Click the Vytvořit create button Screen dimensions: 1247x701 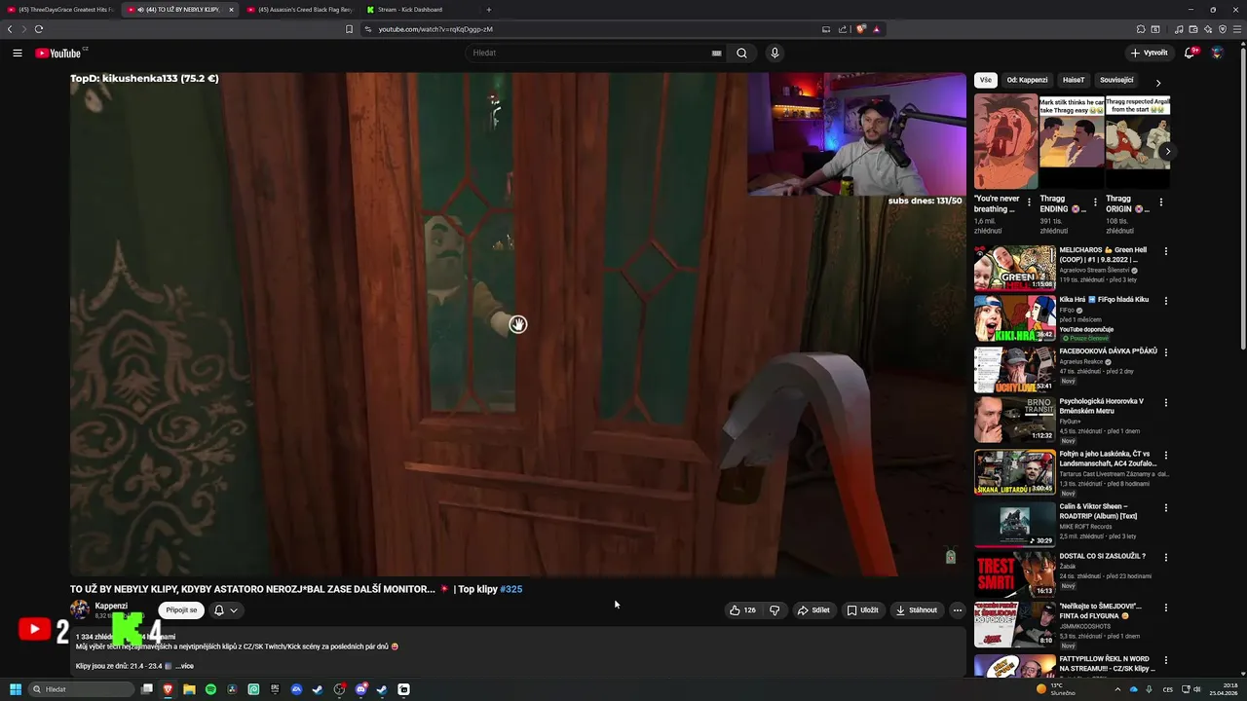coord(1149,54)
